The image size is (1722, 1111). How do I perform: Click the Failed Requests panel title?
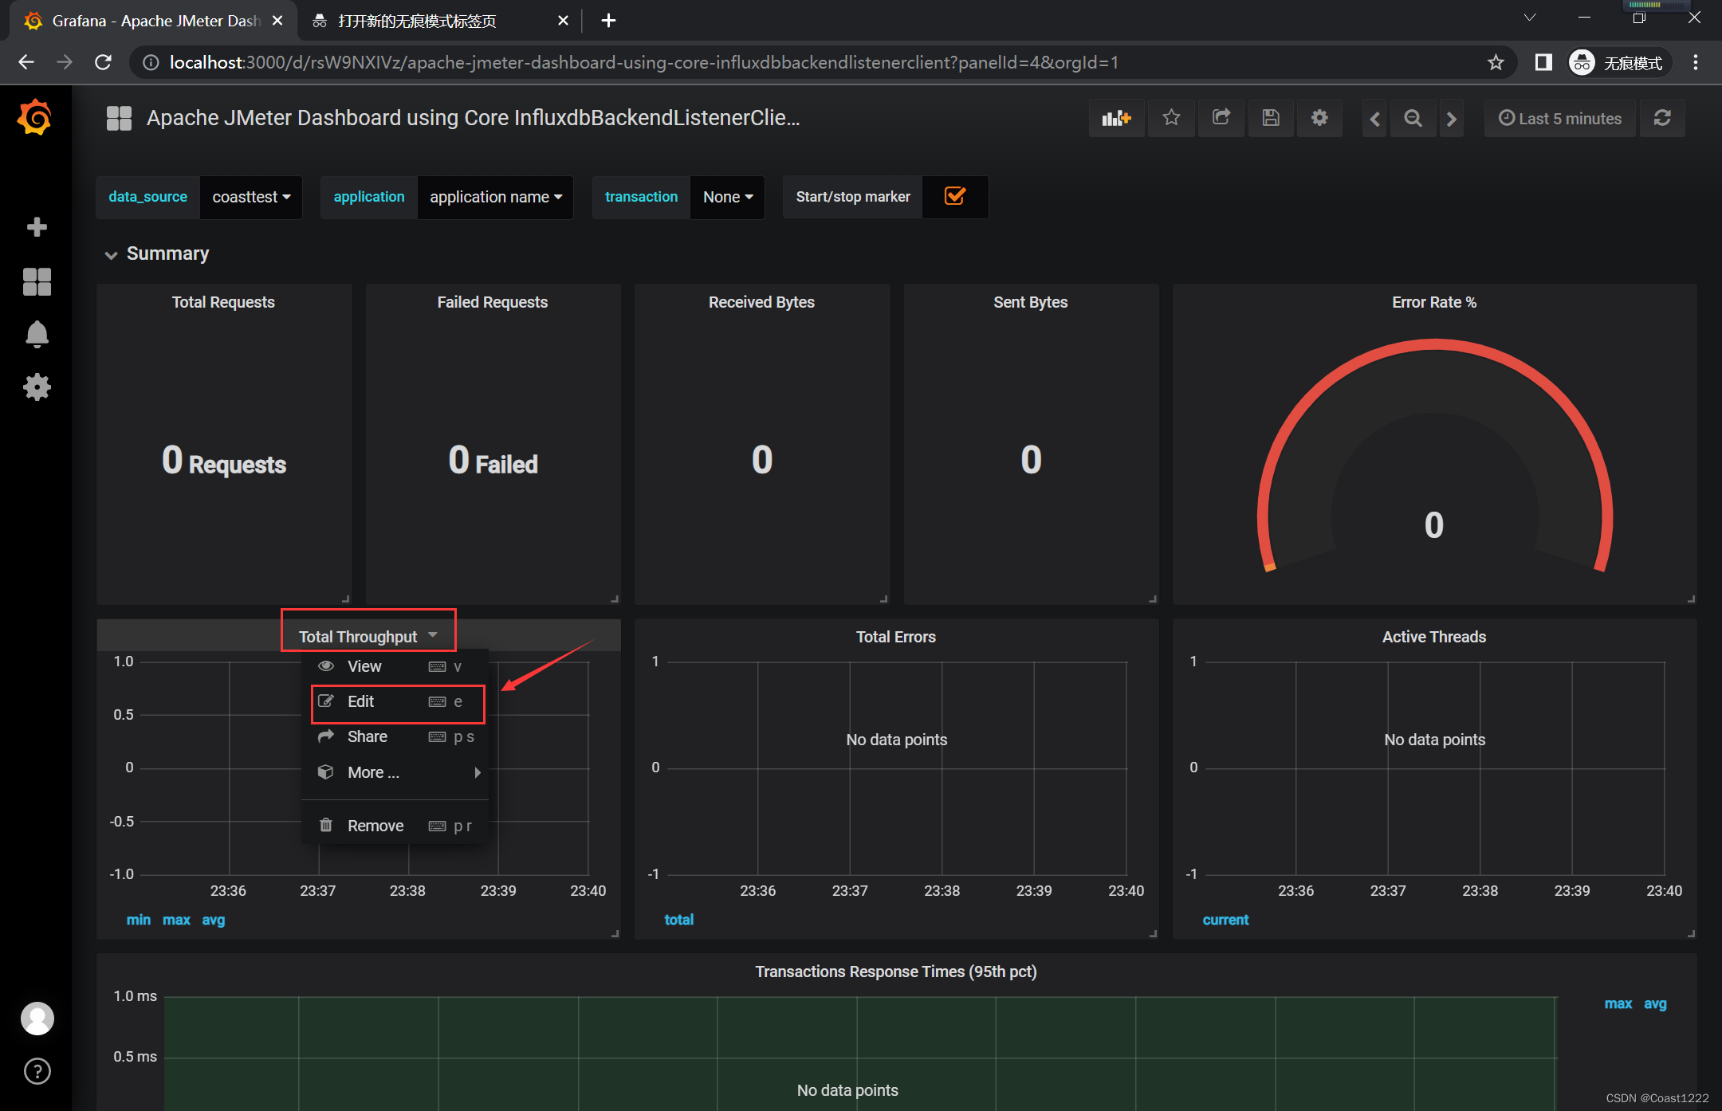point(492,302)
